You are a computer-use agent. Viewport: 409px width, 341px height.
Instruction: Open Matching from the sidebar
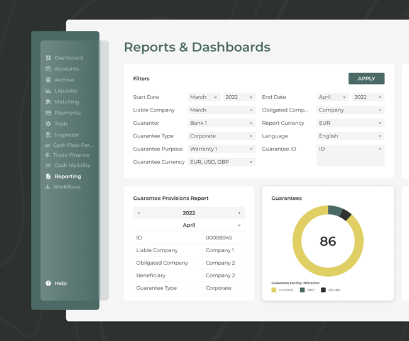coord(67,101)
